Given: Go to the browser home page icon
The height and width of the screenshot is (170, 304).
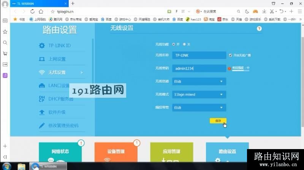Looking at the screenshot, I should coord(41,11).
